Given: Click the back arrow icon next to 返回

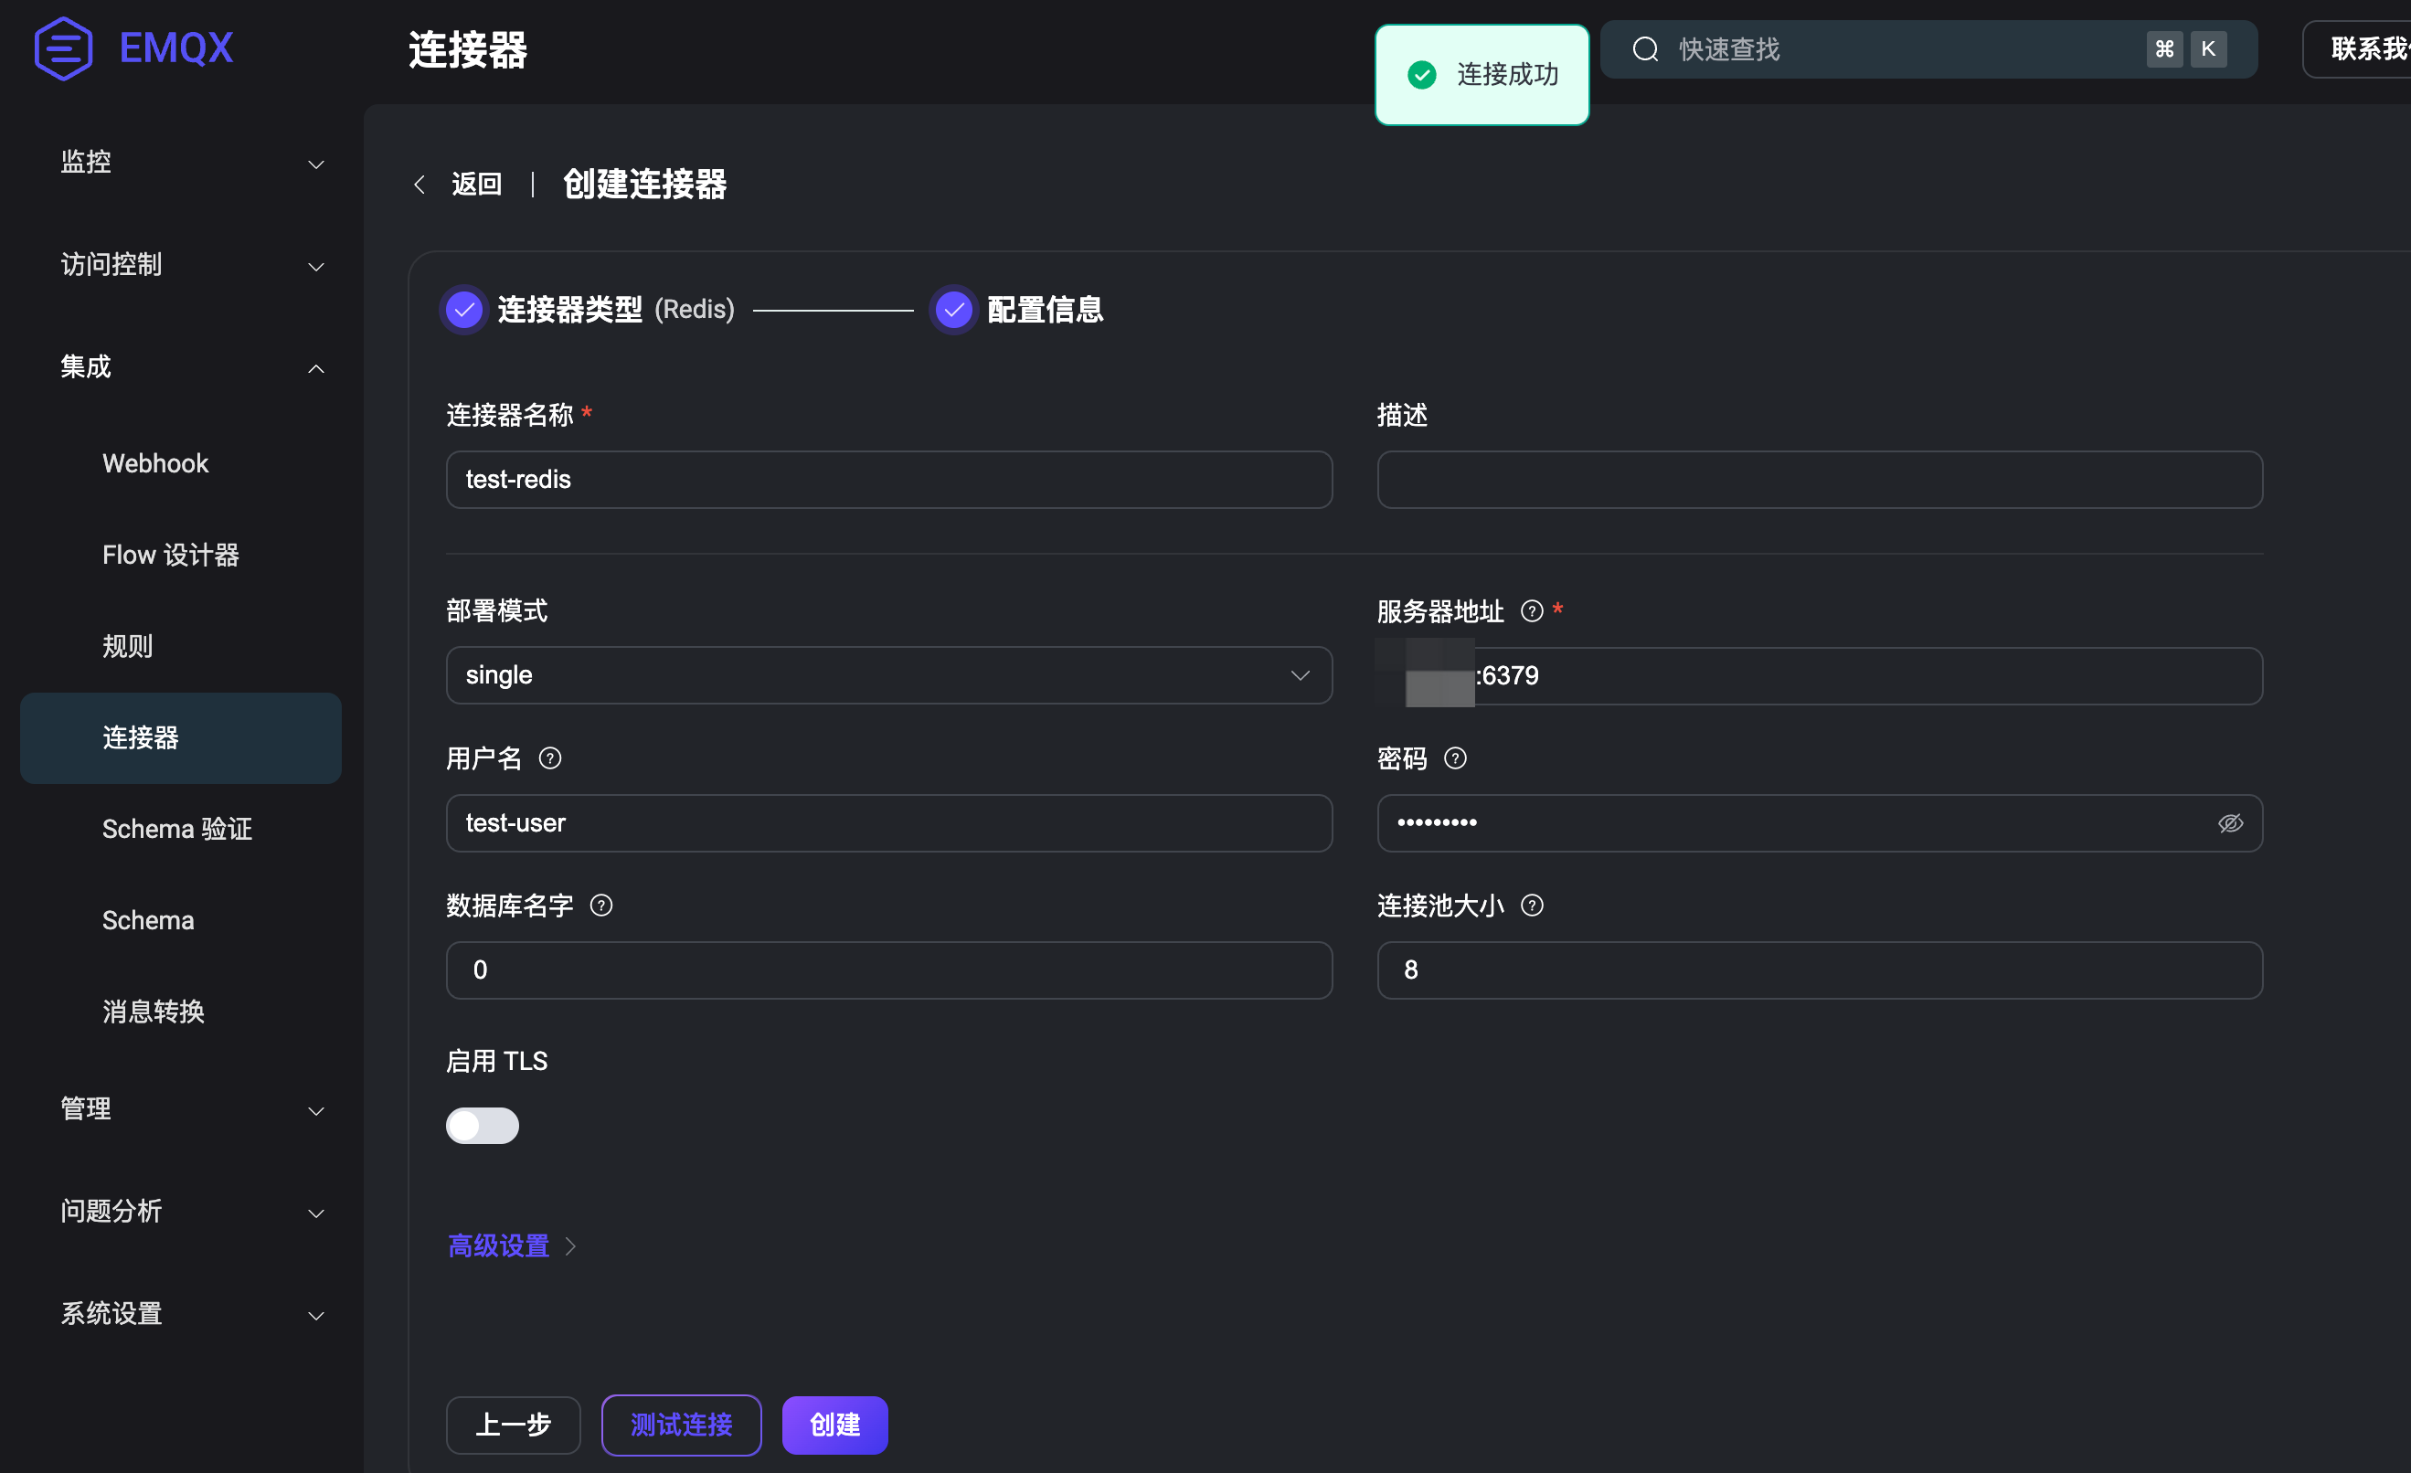Looking at the screenshot, I should 420,184.
